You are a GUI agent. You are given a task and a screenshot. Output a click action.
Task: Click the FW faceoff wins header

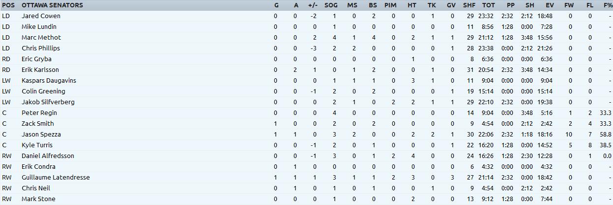click(x=569, y=5)
